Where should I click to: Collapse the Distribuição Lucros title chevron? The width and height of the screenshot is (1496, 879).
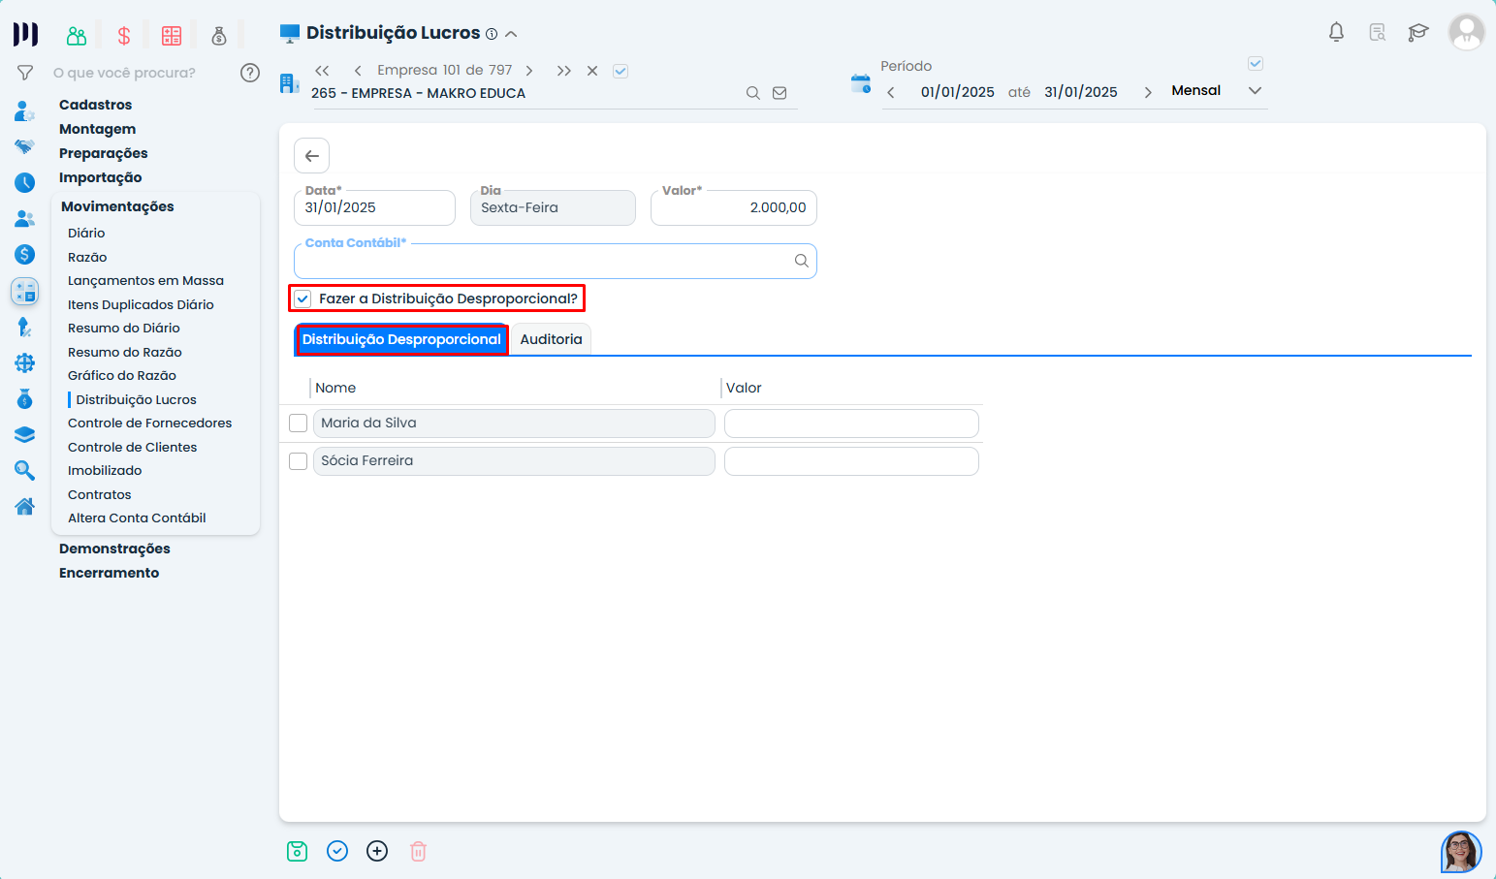point(511,34)
